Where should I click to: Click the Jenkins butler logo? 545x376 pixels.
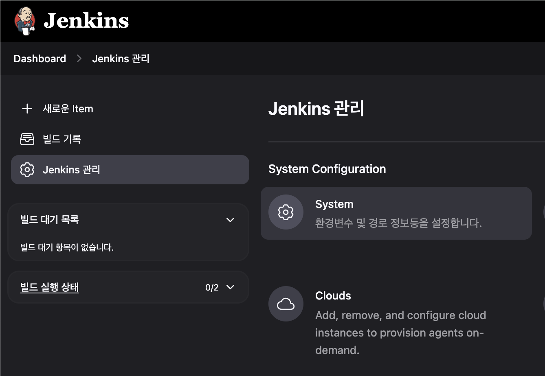25,21
